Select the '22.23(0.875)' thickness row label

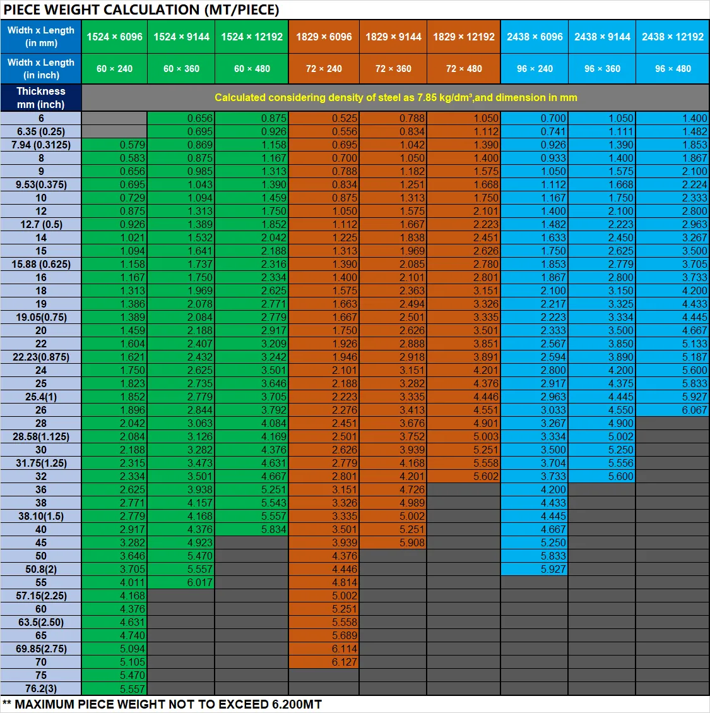click(x=41, y=357)
